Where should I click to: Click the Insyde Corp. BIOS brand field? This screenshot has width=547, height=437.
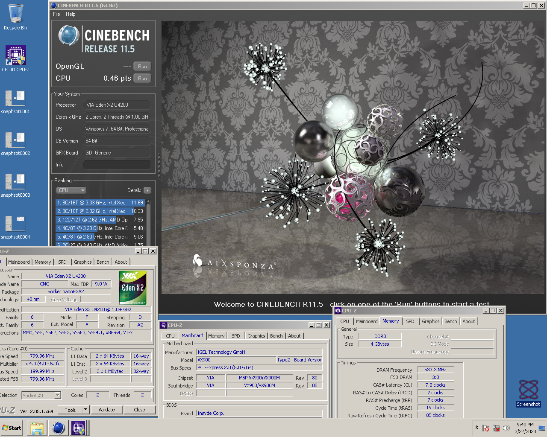(x=259, y=413)
